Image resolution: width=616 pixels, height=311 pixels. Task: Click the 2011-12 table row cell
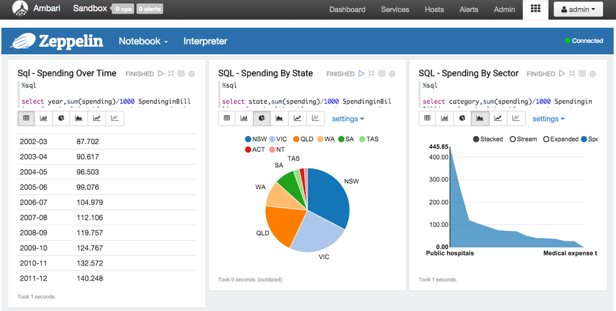(x=33, y=278)
